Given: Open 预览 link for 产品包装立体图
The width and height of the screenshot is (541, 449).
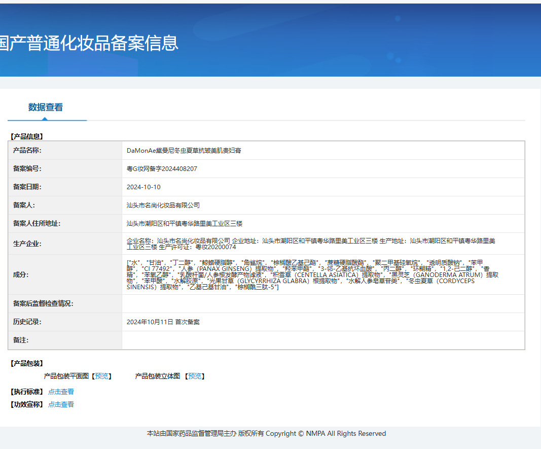Looking at the screenshot, I should pyautogui.click(x=195, y=376).
